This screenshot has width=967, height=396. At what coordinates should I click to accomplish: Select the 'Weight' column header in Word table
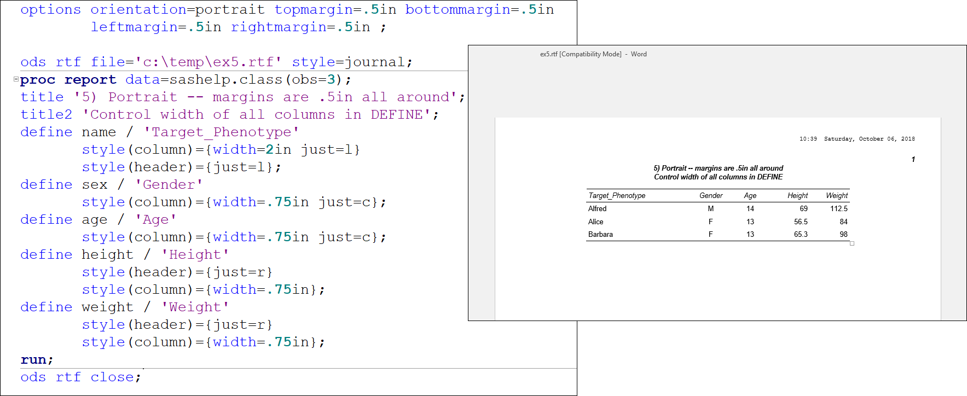[x=837, y=195]
